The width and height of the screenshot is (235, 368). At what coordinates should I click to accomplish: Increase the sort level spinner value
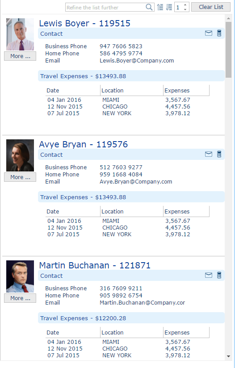[185, 5]
